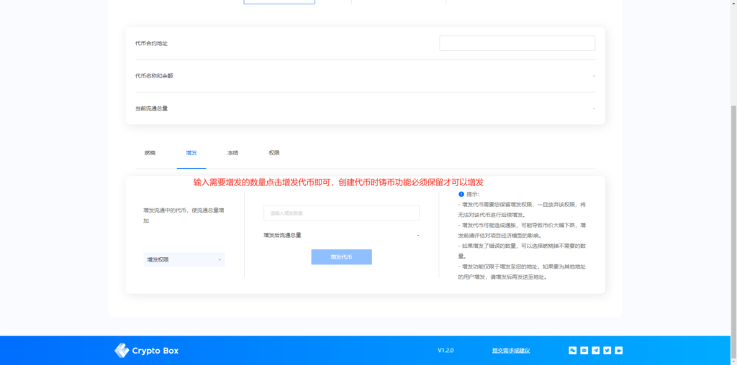737x365 pixels.
Task: Open the Discord icon in footer
Action: pos(584,350)
